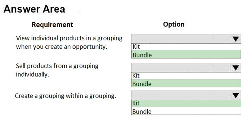This screenshot has height=119, width=243.
Task: Select Bundle for the grouping within a grouping requirement
Action: [186, 111]
